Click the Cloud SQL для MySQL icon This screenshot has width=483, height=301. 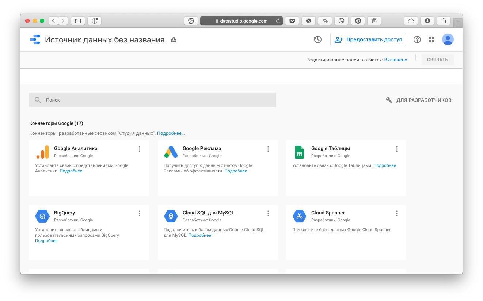[171, 216]
